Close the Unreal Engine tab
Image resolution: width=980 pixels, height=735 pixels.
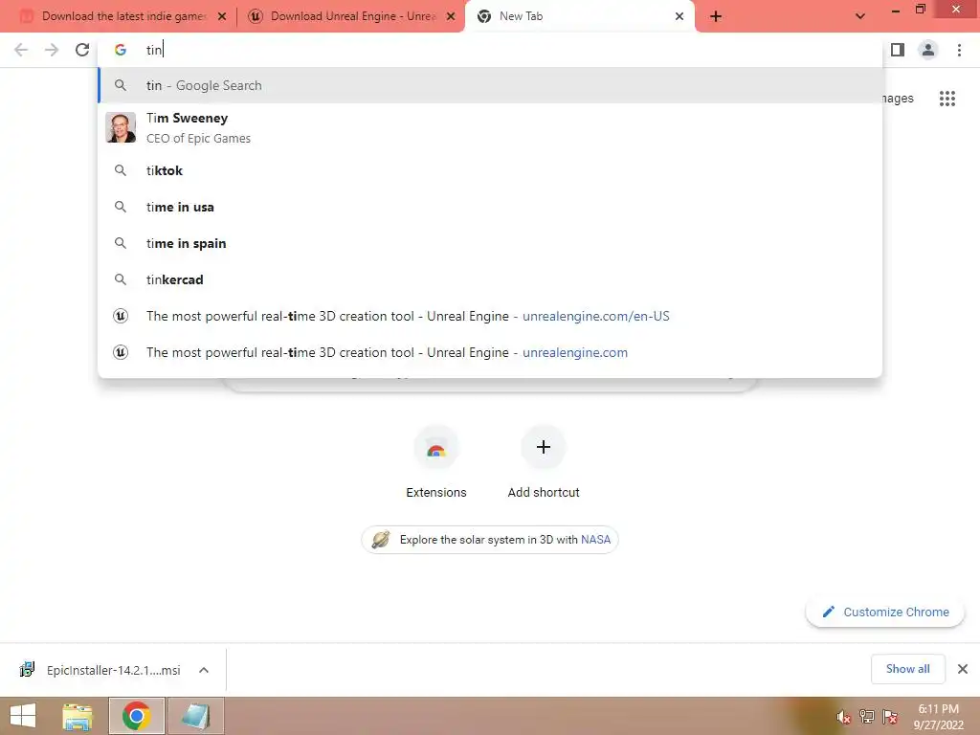tap(451, 16)
